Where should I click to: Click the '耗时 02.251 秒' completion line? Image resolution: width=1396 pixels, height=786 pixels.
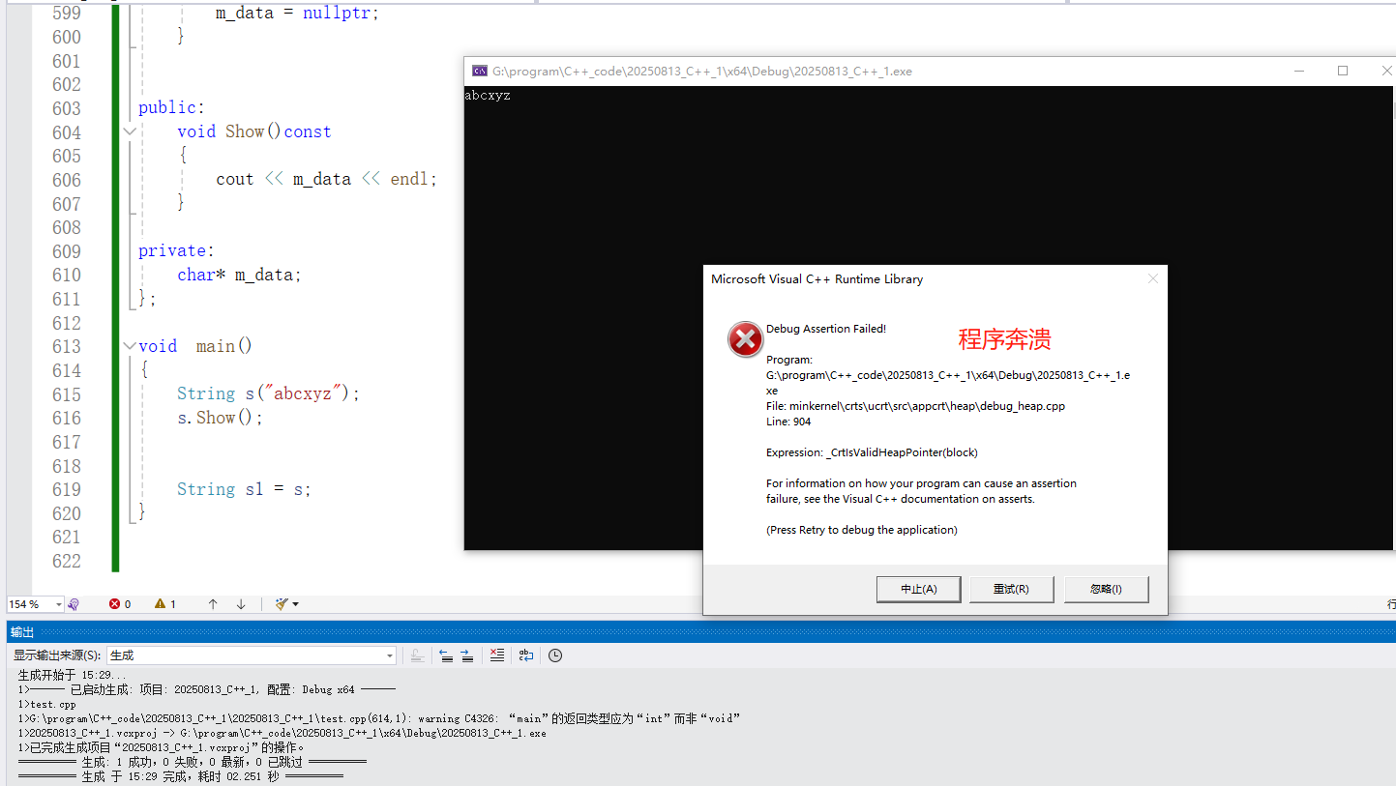180,776
